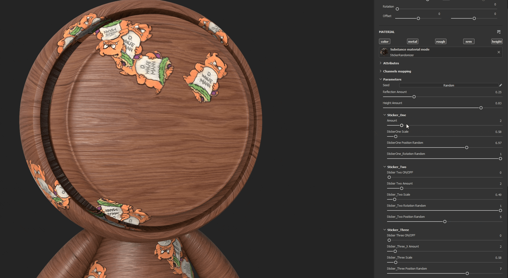Click the Sticker_Three Scale value 0.58
The width and height of the screenshot is (508, 278).
pyautogui.click(x=498, y=258)
